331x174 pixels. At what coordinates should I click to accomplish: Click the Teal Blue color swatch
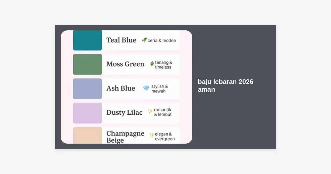[x=87, y=40]
